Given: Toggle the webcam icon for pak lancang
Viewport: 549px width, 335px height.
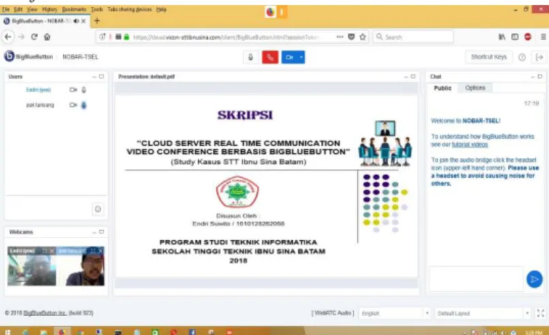Looking at the screenshot, I should click(x=73, y=105).
